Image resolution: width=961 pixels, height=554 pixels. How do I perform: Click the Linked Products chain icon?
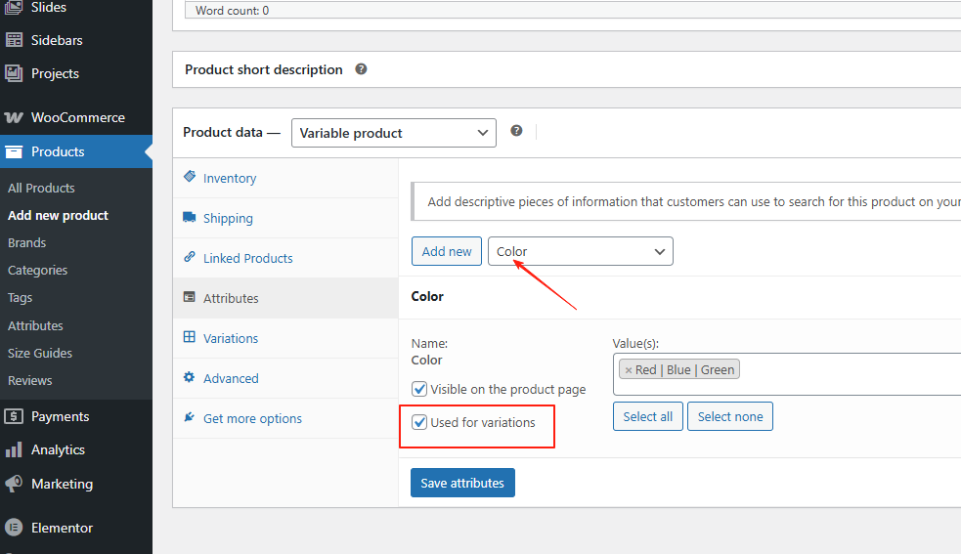click(190, 257)
